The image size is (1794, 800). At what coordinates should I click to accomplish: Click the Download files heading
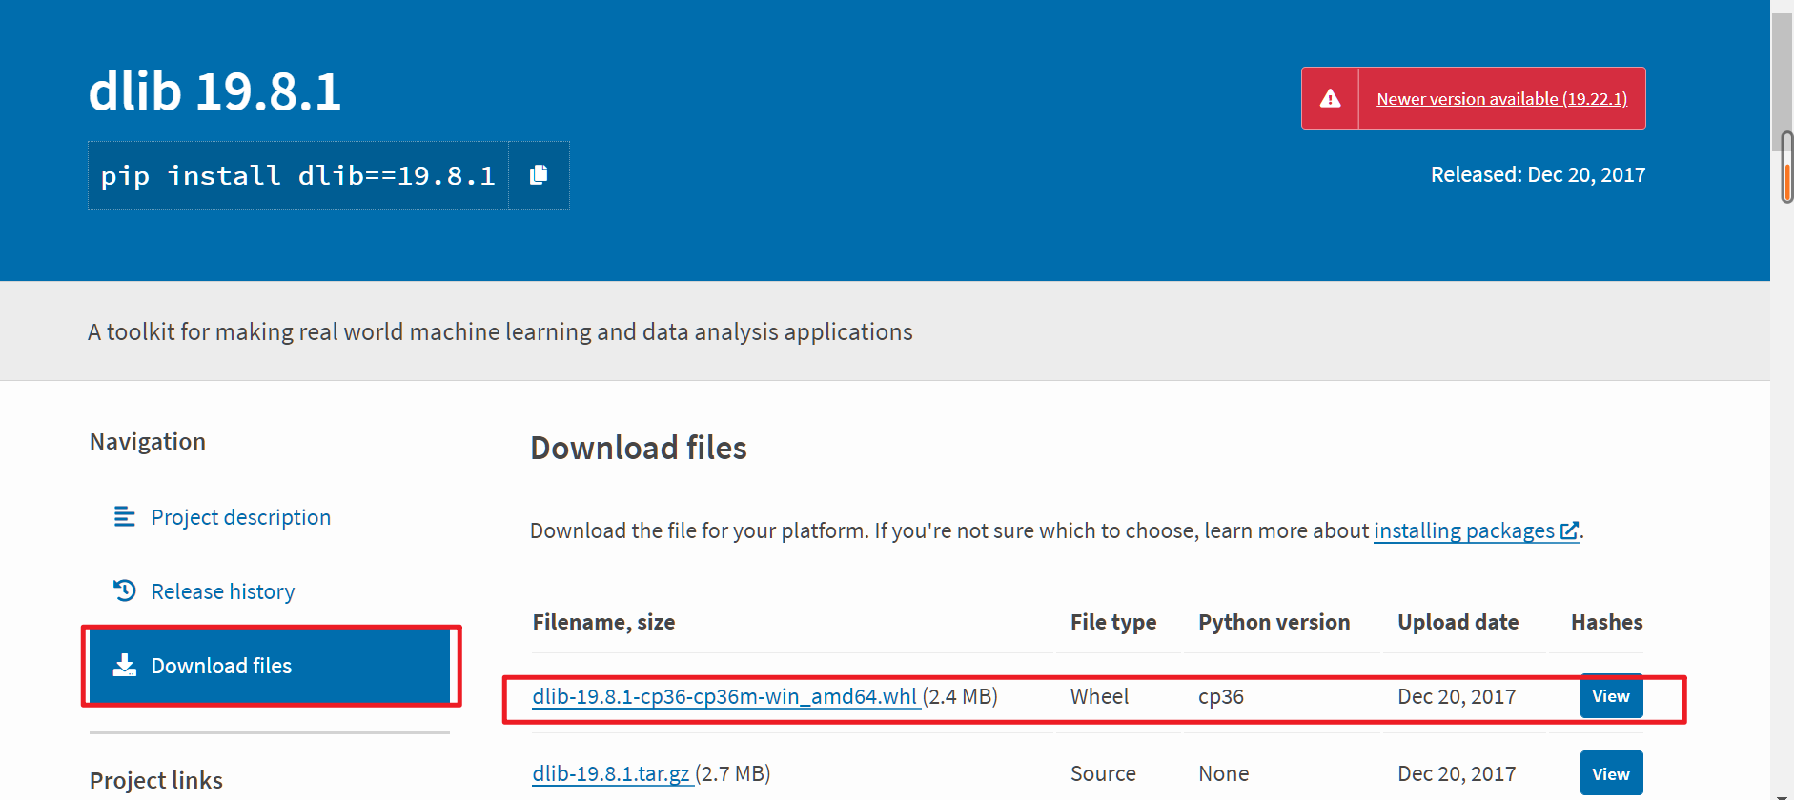tap(639, 448)
